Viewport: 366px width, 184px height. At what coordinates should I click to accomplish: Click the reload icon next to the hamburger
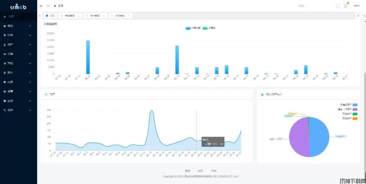(x=48, y=6)
